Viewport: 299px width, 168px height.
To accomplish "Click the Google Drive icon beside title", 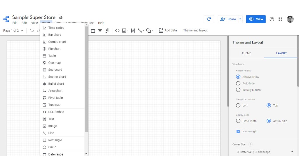I will coord(61,17).
